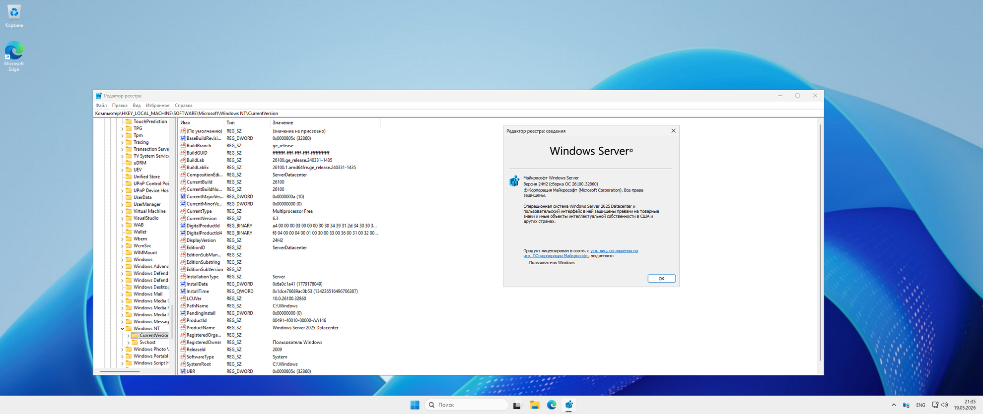Click the InstallTime QWORD value icon
983x414 pixels.
click(183, 291)
